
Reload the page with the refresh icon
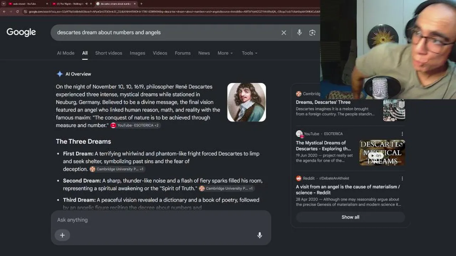(x=17, y=12)
